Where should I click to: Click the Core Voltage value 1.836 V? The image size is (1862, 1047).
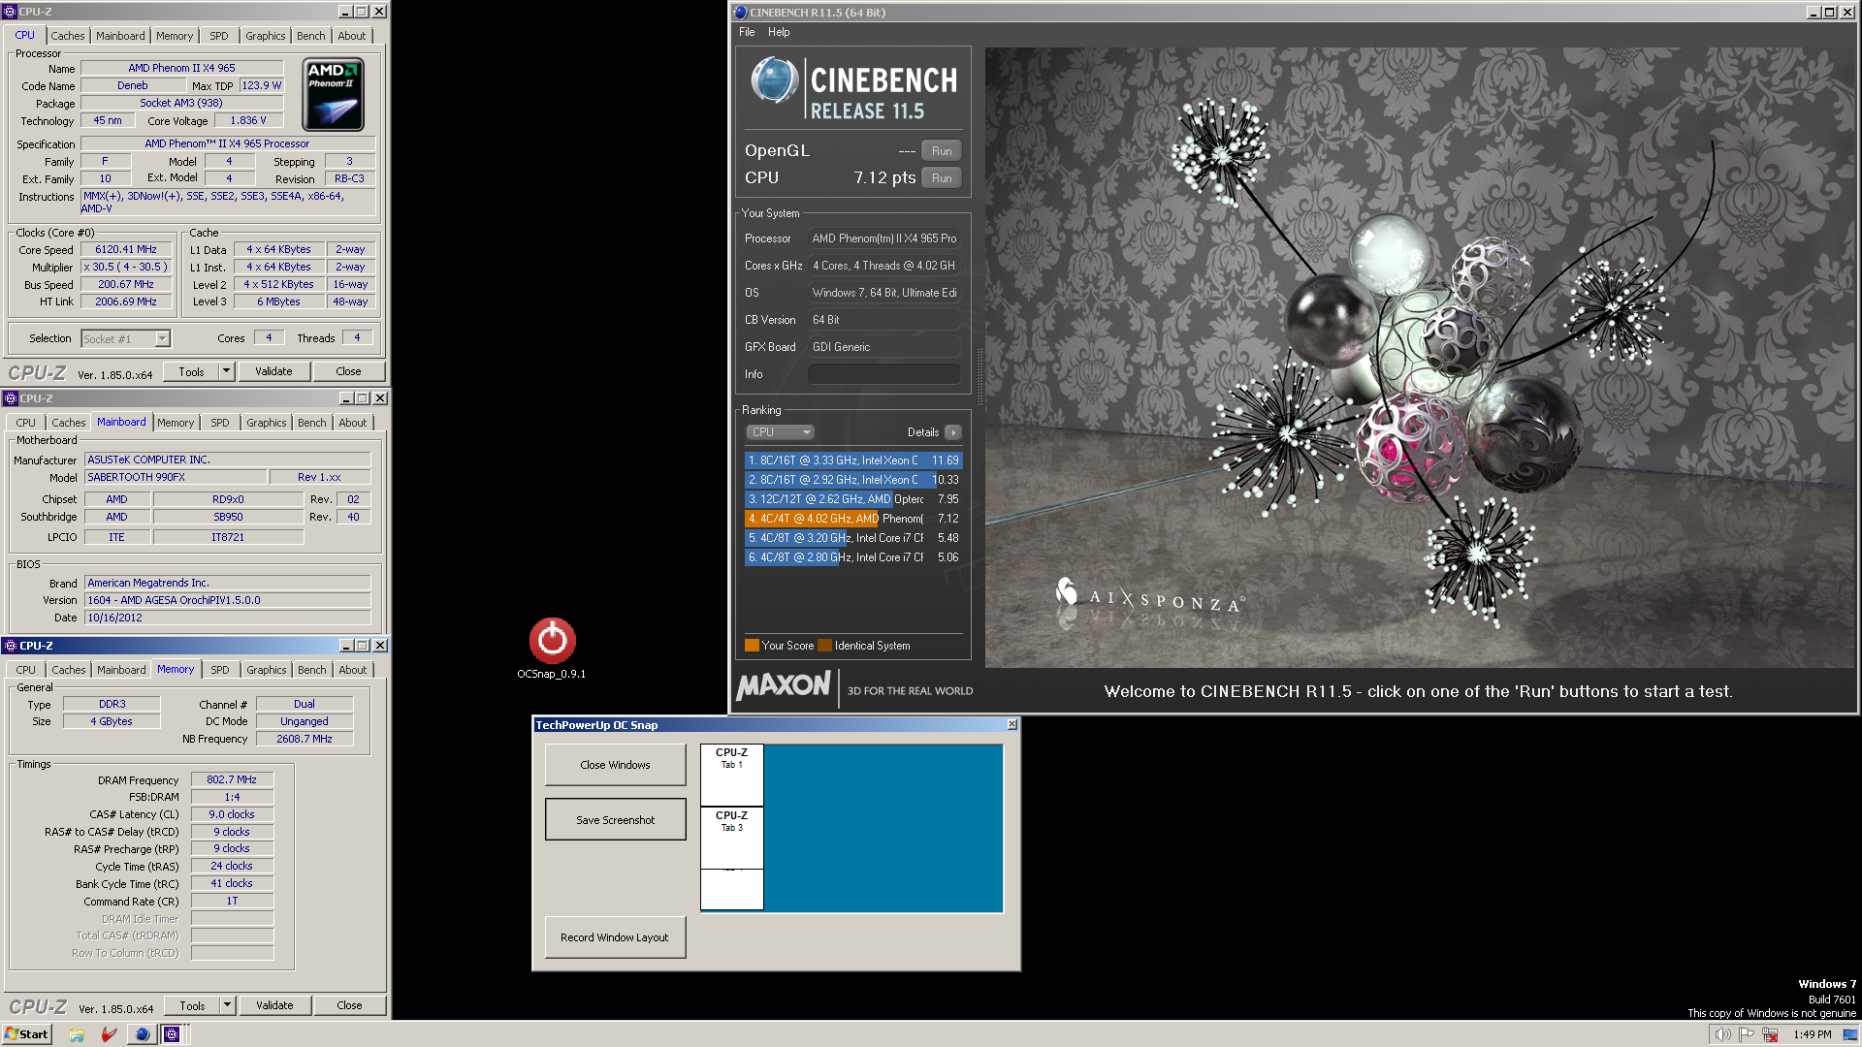click(x=248, y=120)
